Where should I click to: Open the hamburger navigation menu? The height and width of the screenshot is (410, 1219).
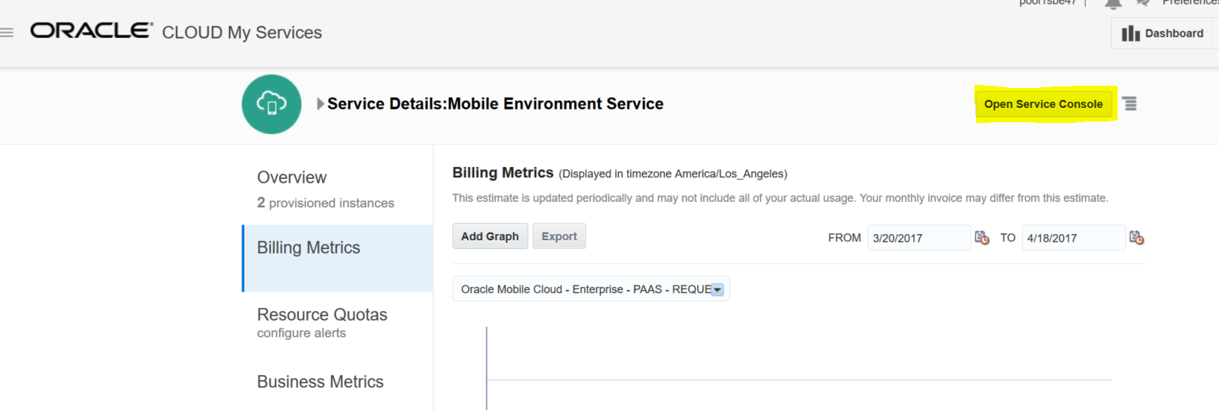point(7,32)
